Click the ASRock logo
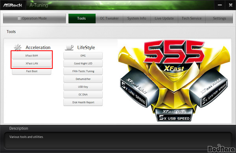Viewport: 236px width, 153px height. tap(13, 5)
